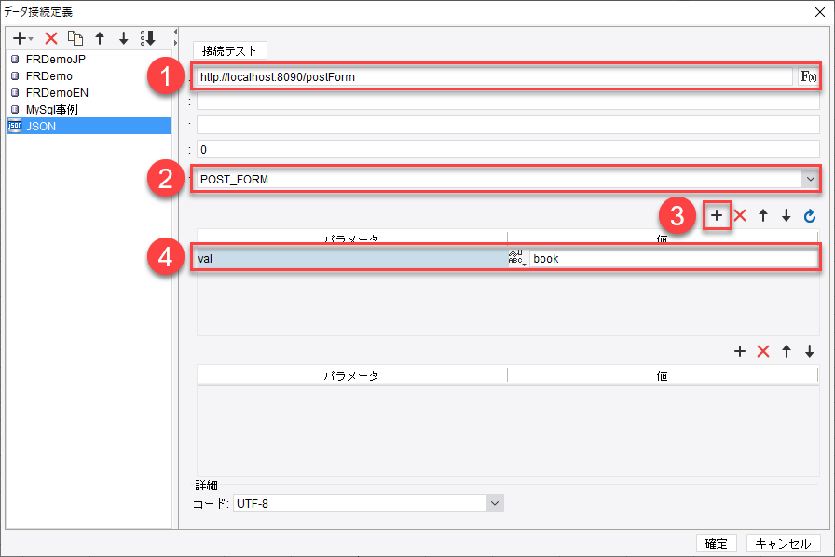Click the 接続テスト button
The width and height of the screenshot is (835, 557).
229,50
